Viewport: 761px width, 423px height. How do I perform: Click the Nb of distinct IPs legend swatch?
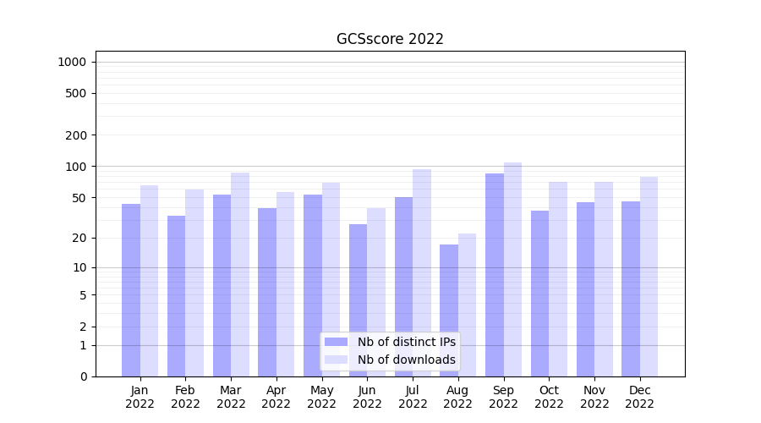(336, 342)
